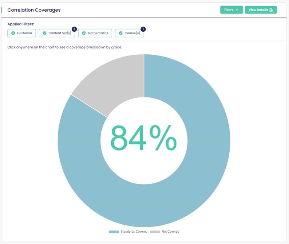Click the badge number 8 on Content Set(s)
The image size is (289, 244).
click(74, 29)
